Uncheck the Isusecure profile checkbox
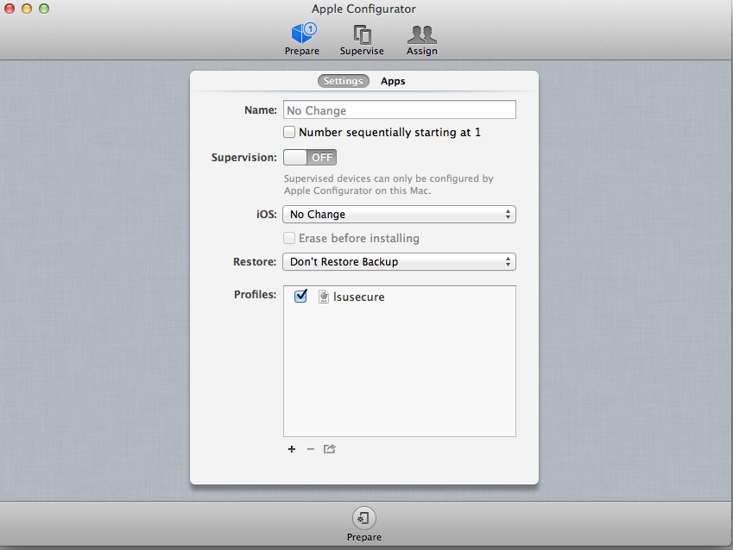Image resolution: width=733 pixels, height=550 pixels. click(x=300, y=296)
